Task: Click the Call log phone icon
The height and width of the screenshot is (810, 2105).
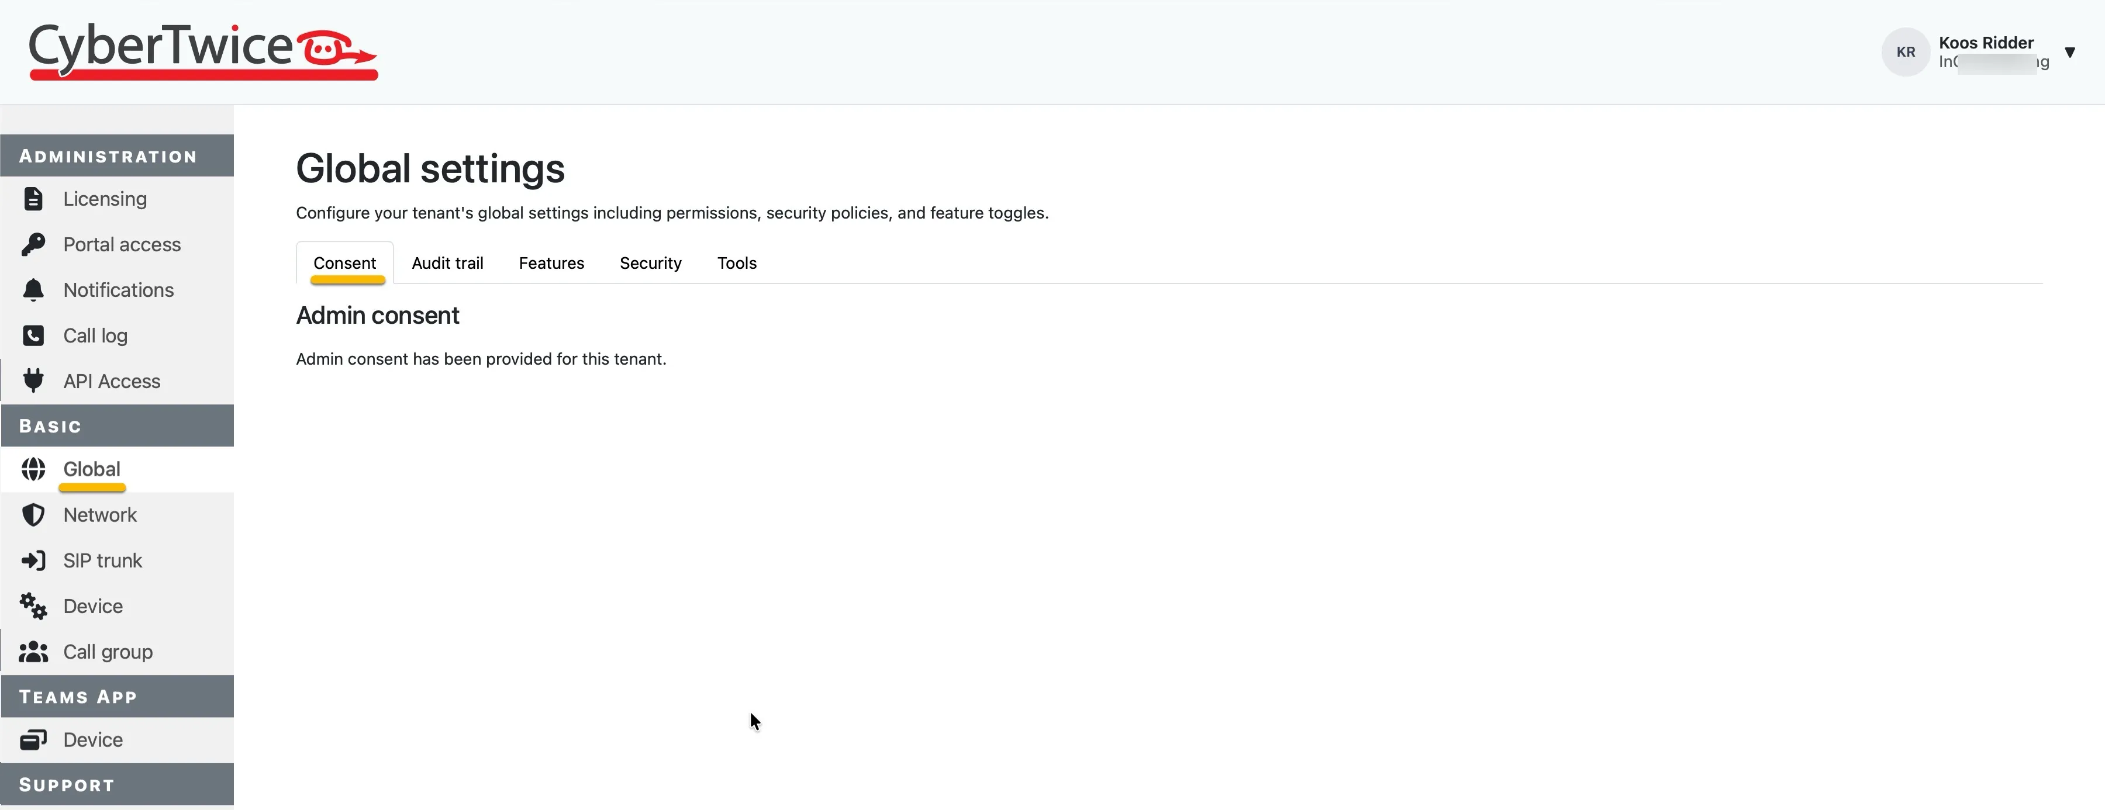Action: point(33,335)
